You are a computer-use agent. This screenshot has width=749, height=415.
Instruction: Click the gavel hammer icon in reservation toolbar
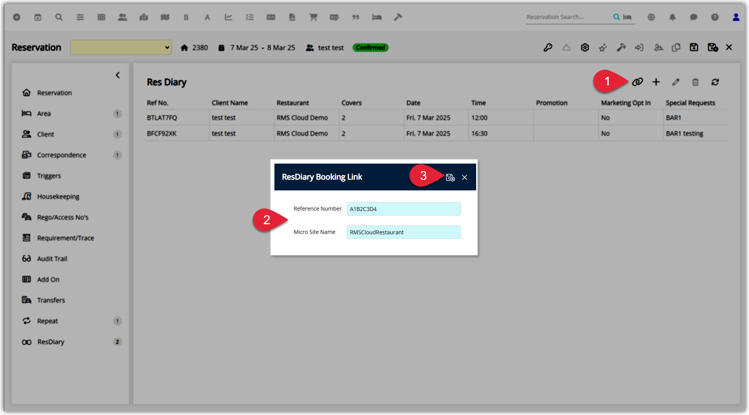click(x=621, y=47)
